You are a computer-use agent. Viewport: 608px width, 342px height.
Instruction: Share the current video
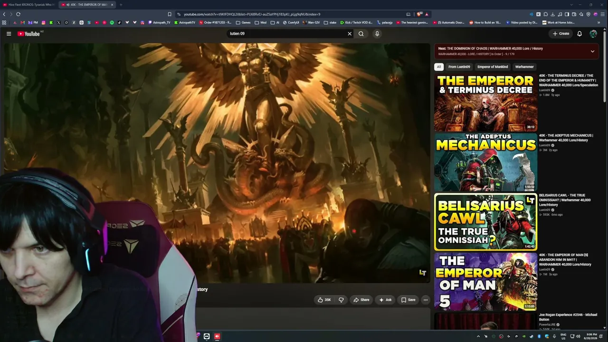361,300
